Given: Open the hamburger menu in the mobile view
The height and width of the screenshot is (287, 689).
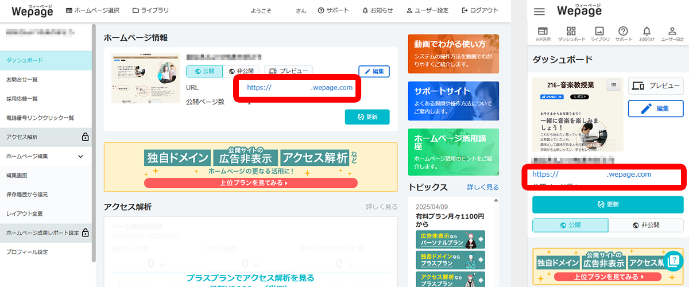Looking at the screenshot, I should 539,11.
